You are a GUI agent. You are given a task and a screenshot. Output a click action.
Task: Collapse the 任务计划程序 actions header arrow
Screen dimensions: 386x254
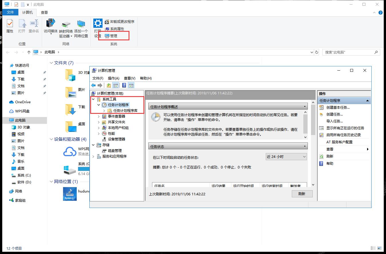click(x=367, y=100)
